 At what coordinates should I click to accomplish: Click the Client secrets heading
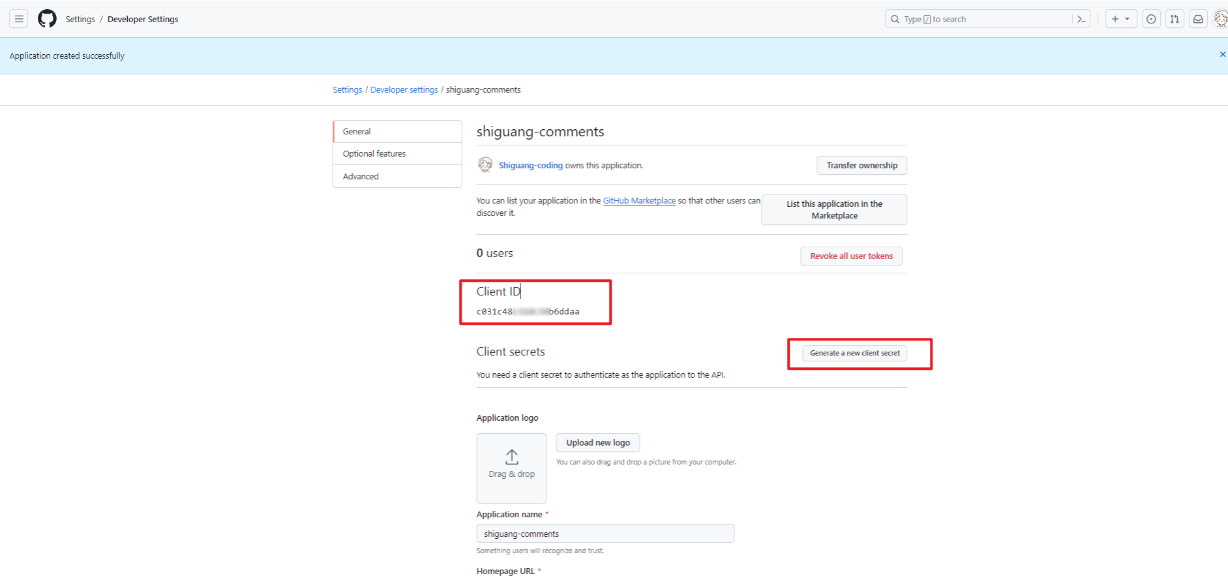pos(511,352)
